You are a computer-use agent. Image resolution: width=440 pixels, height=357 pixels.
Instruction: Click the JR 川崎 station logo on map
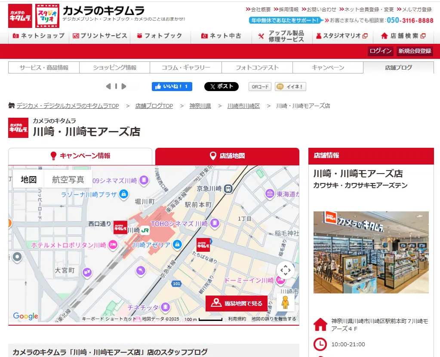tap(145, 231)
